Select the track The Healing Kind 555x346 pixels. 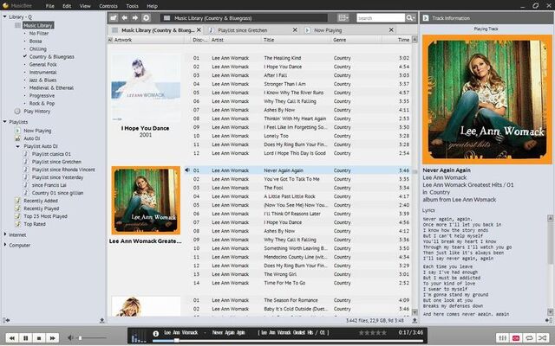click(297, 58)
